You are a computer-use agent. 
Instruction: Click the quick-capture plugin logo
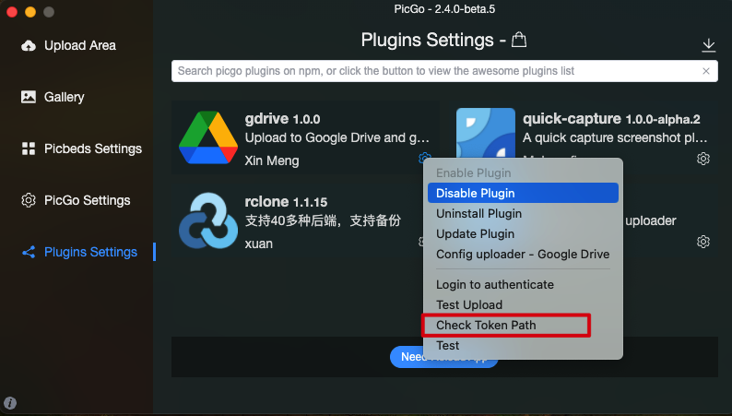(x=486, y=134)
